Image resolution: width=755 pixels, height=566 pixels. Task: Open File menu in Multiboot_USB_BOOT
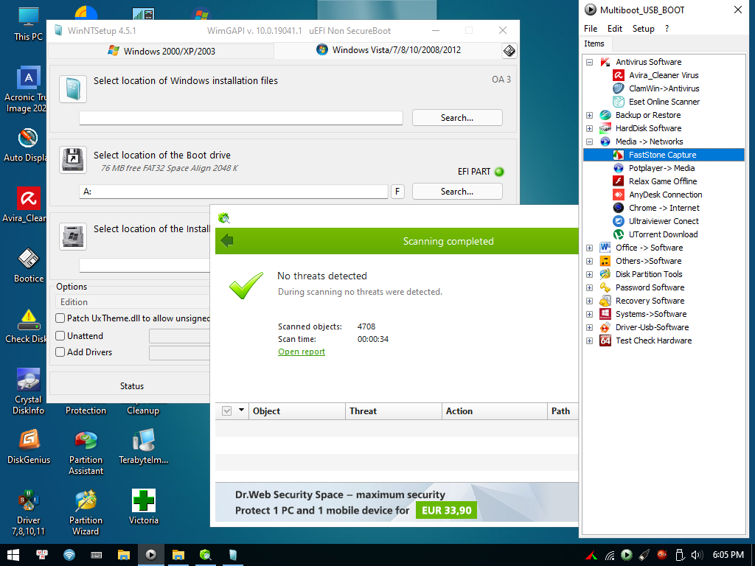click(591, 29)
